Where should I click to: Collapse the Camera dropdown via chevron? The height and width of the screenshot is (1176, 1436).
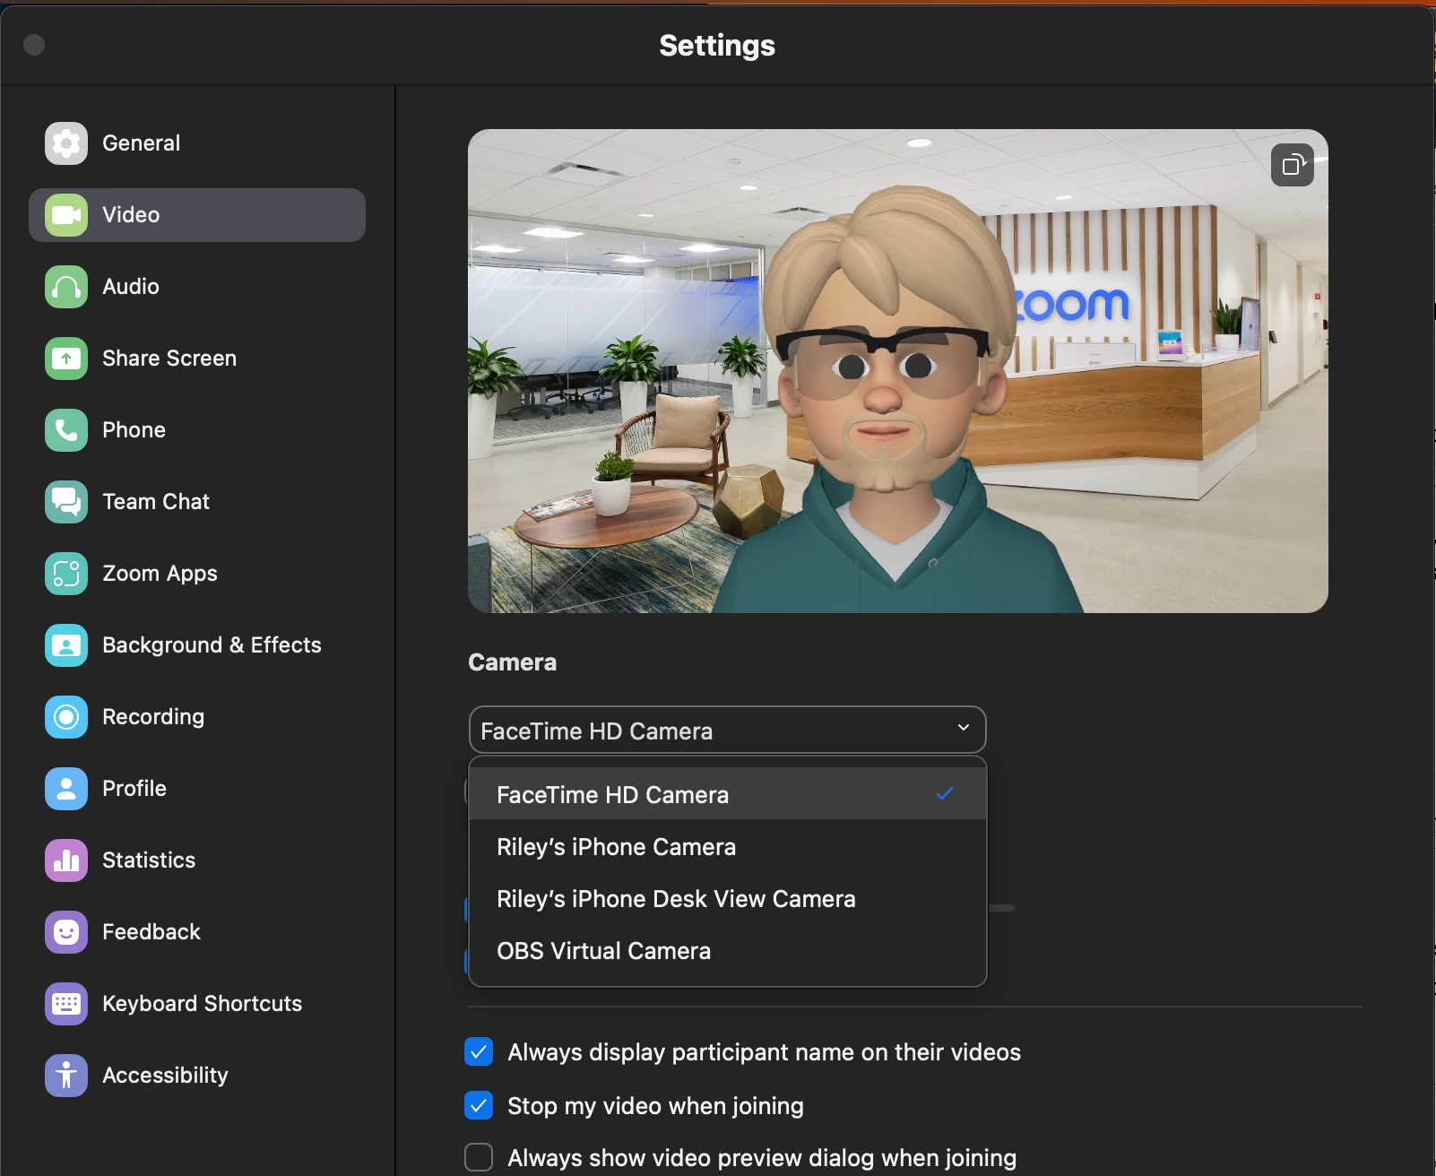point(964,728)
